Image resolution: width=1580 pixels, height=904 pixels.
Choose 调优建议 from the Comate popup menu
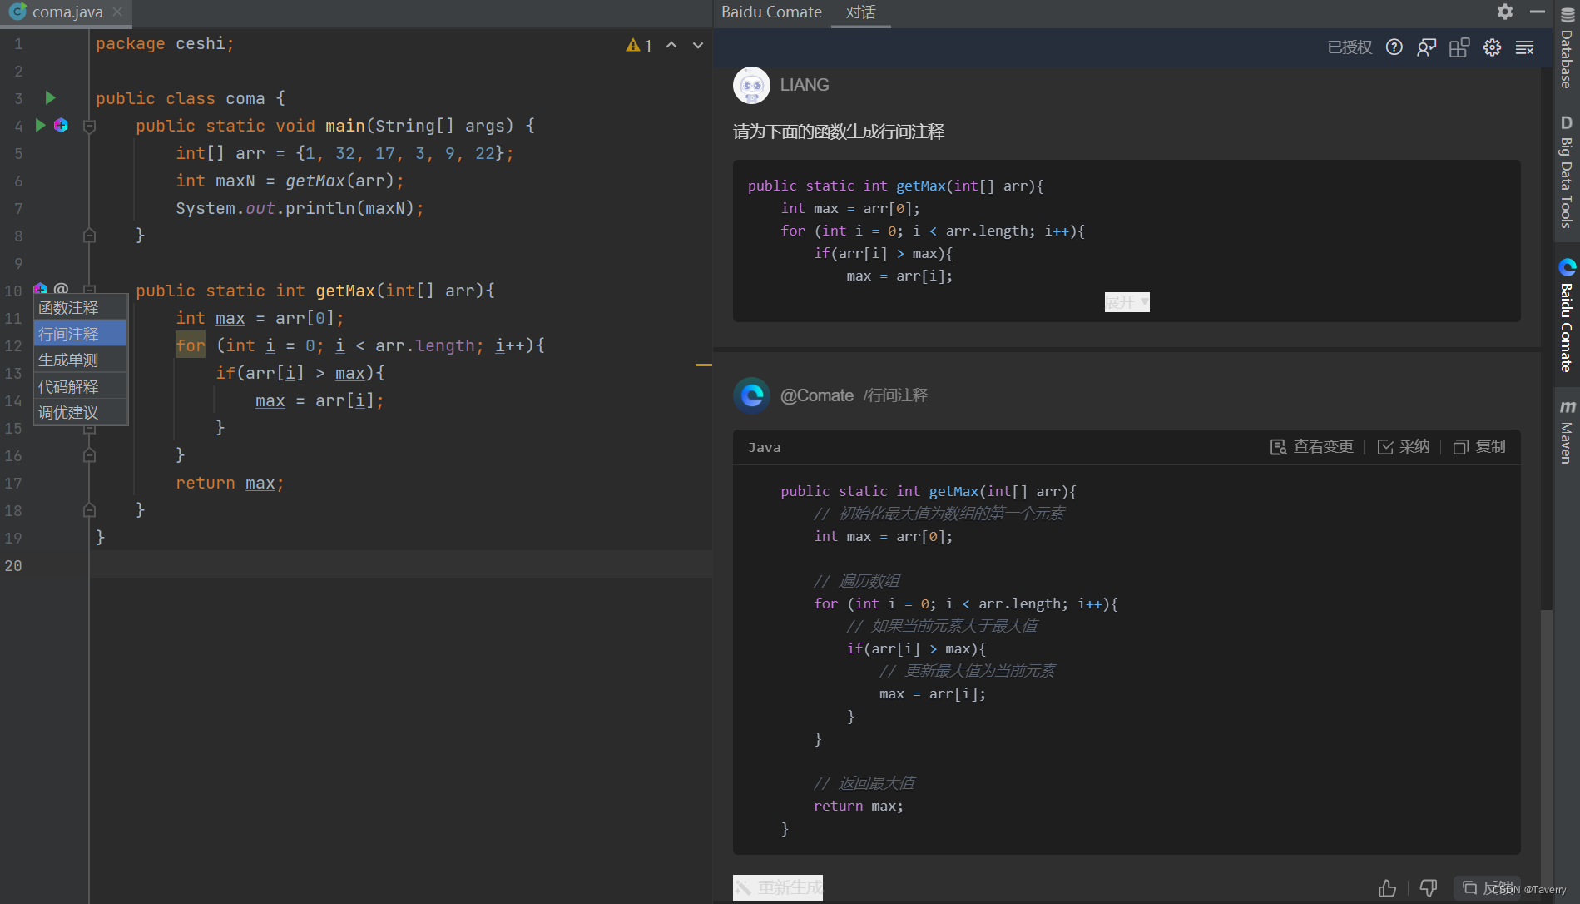(x=81, y=412)
